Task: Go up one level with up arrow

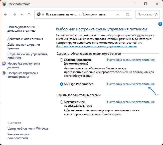Action: pyautogui.click(x=29, y=14)
